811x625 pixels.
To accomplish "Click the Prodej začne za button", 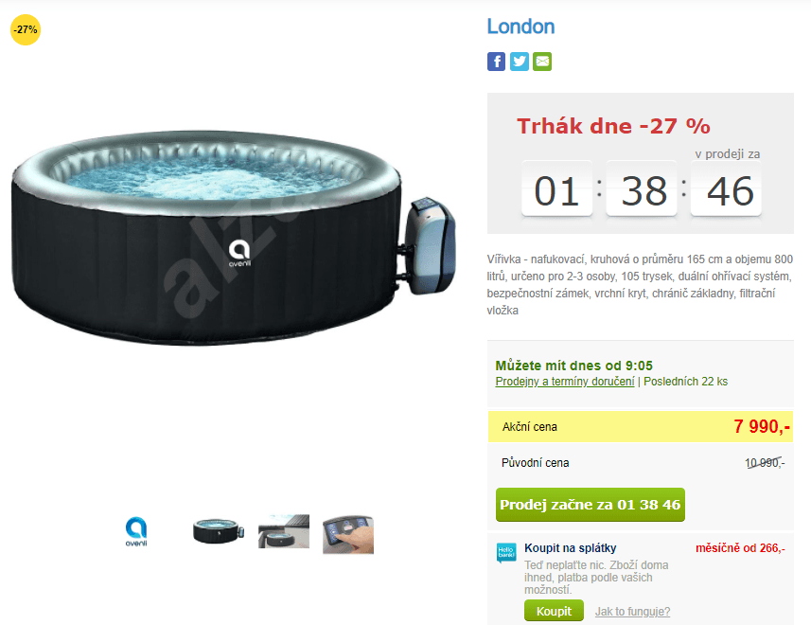I will click(591, 505).
